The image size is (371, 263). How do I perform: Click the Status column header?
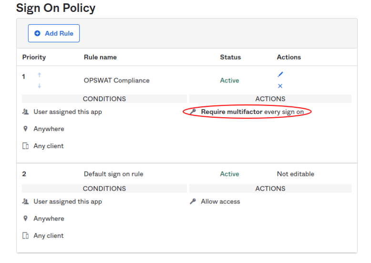[230, 57]
